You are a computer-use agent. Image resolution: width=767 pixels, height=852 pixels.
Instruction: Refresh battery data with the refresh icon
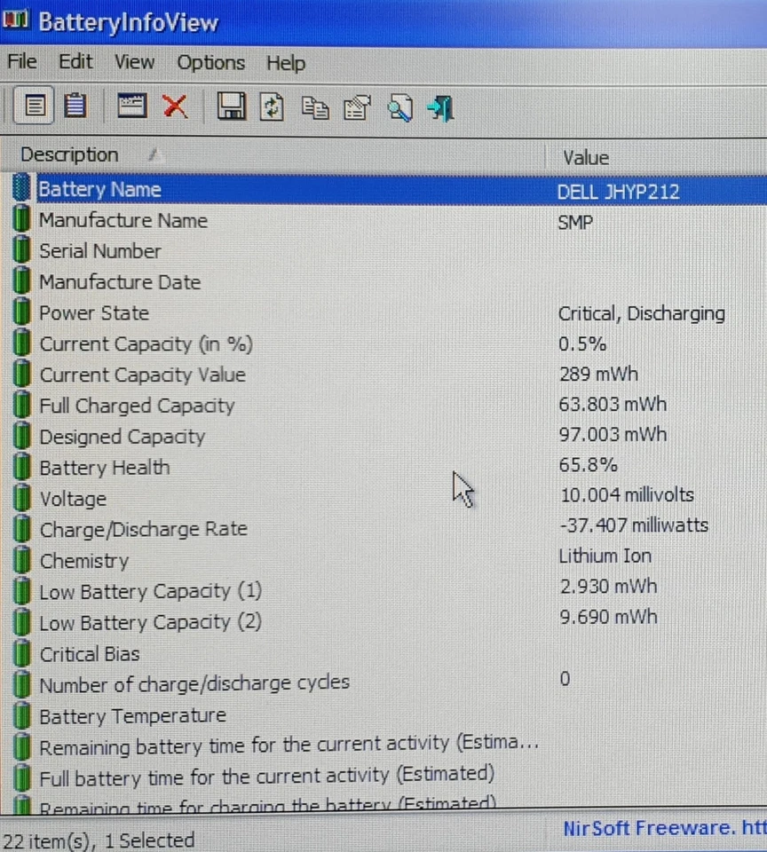(271, 106)
